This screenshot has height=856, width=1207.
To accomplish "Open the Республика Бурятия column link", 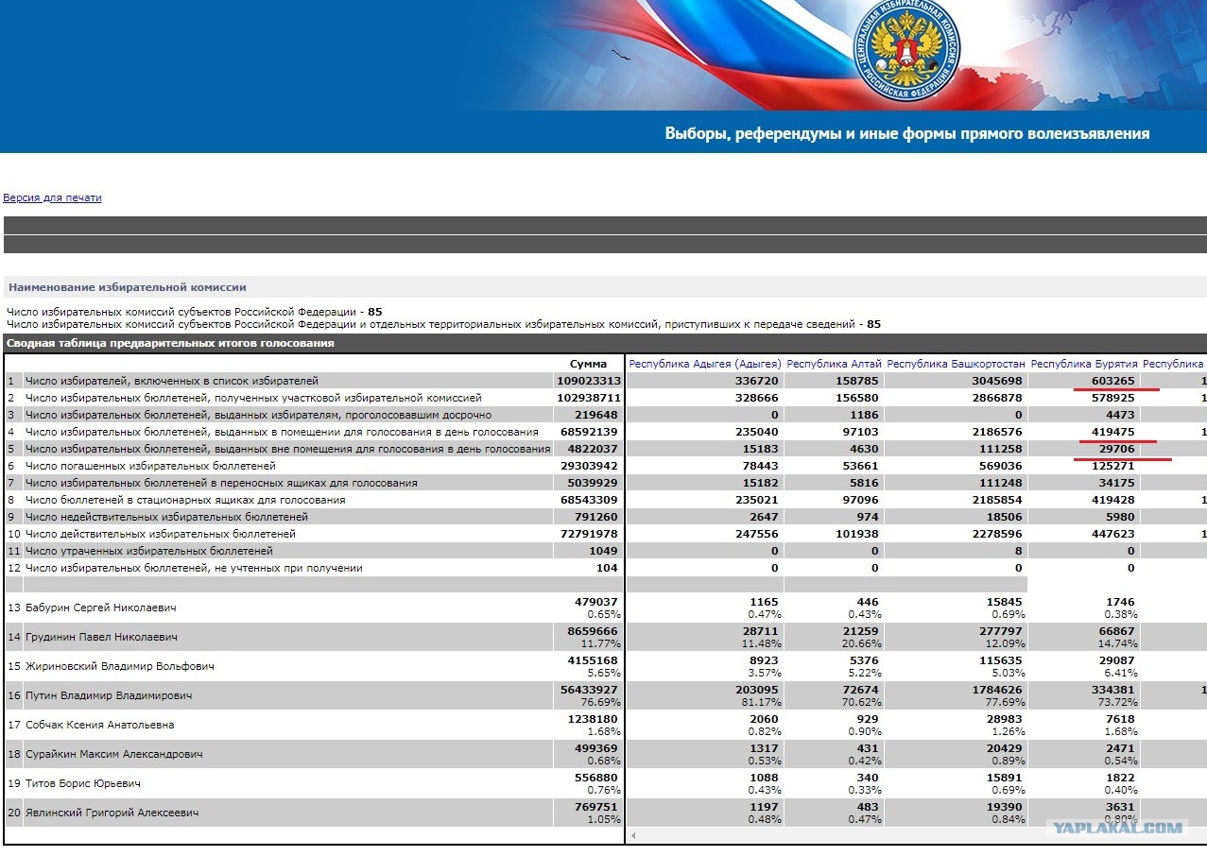I will click(x=1083, y=364).
